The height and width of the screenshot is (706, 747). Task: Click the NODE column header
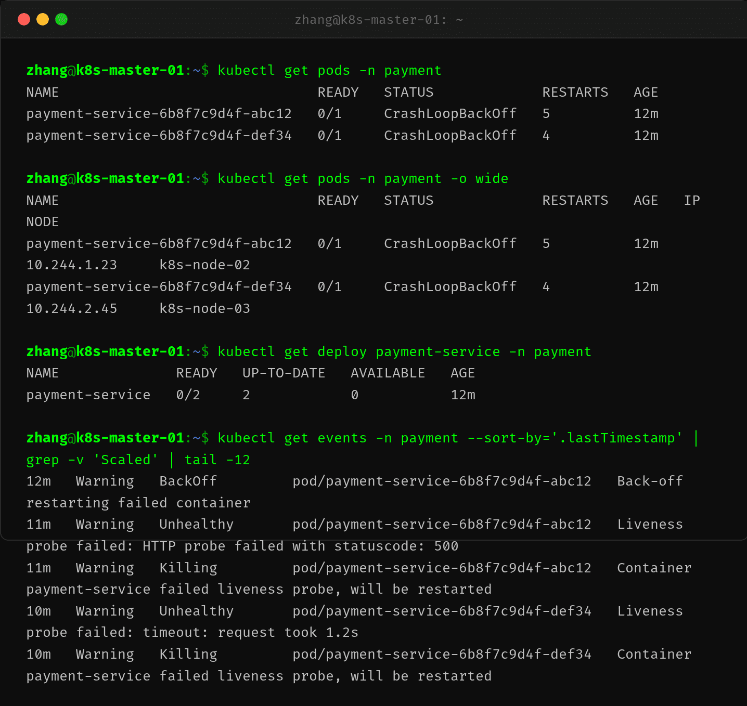(43, 221)
